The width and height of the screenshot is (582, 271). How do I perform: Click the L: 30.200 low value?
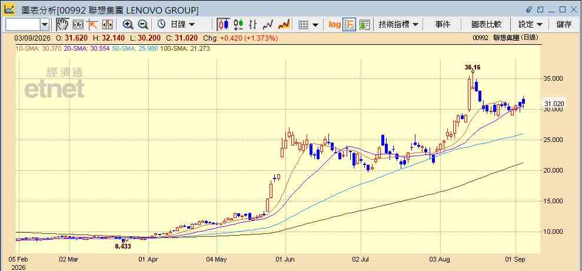147,38
